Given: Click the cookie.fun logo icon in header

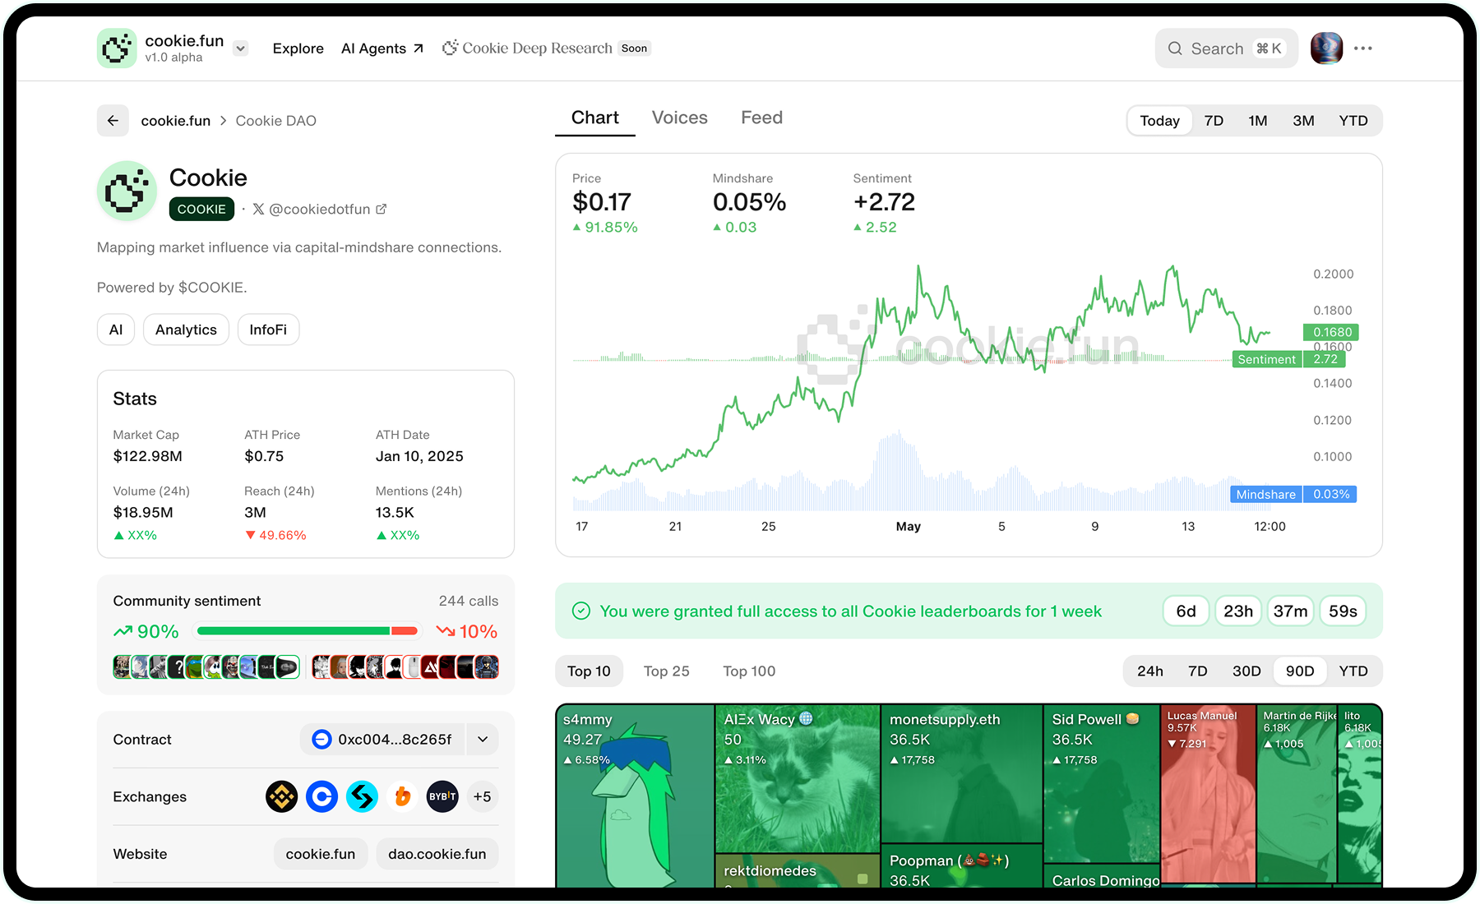Looking at the screenshot, I should coord(117,48).
